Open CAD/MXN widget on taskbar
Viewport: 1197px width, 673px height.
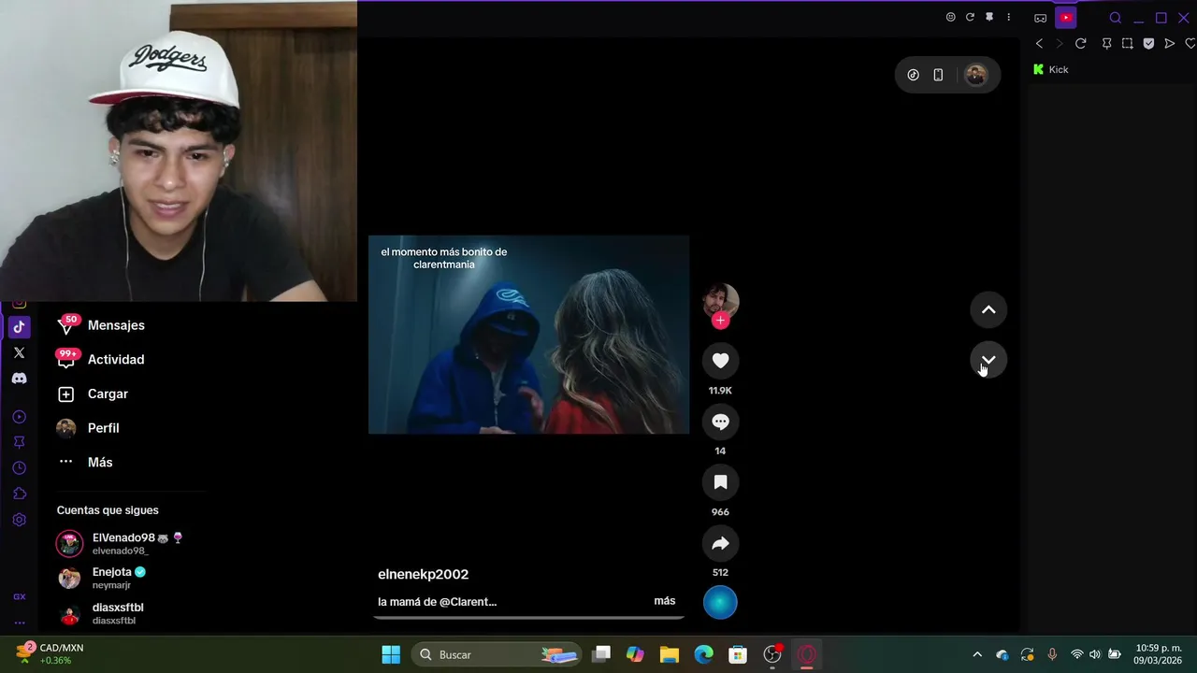[49, 653]
